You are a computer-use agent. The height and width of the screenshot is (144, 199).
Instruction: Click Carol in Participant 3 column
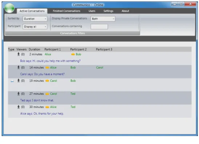tap(100, 67)
